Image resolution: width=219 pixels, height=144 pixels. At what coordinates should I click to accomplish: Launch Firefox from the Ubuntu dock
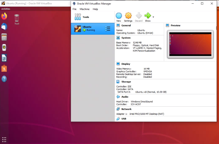tap(4, 16)
